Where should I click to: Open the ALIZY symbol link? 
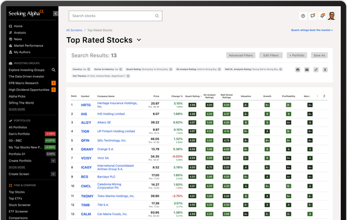tap(86, 122)
